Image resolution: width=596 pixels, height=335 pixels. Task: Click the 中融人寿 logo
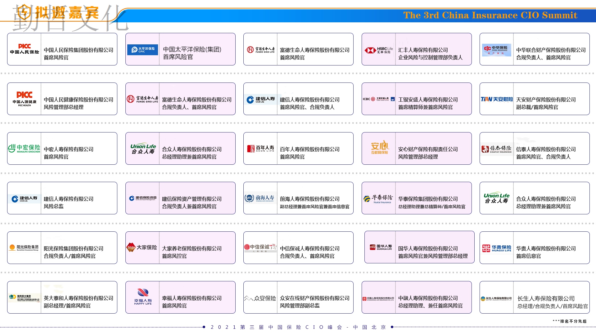tap(378, 299)
